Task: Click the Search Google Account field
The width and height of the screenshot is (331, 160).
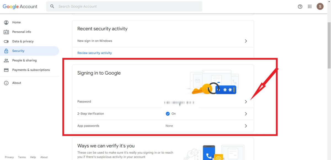Action: [124, 6]
